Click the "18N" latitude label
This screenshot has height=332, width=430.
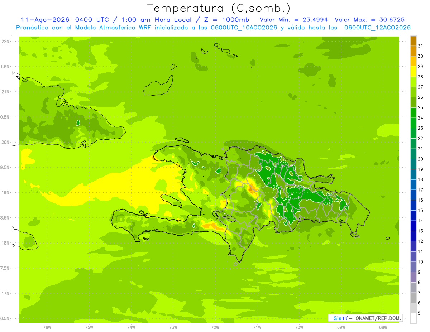[6, 243]
